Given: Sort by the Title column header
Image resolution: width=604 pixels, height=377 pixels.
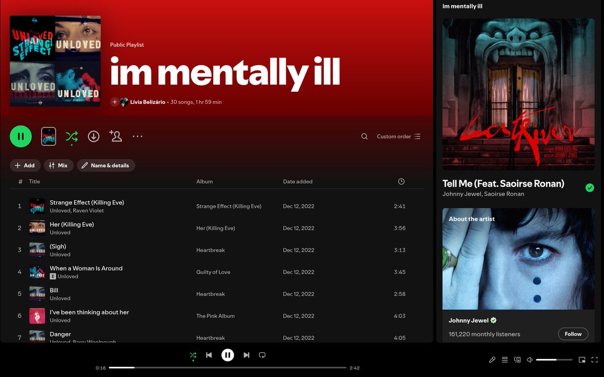Looking at the screenshot, I should [x=34, y=181].
